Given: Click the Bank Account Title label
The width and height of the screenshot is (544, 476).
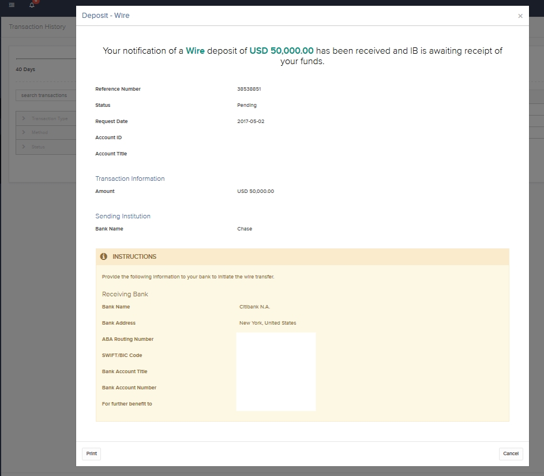Looking at the screenshot, I should (x=125, y=371).
